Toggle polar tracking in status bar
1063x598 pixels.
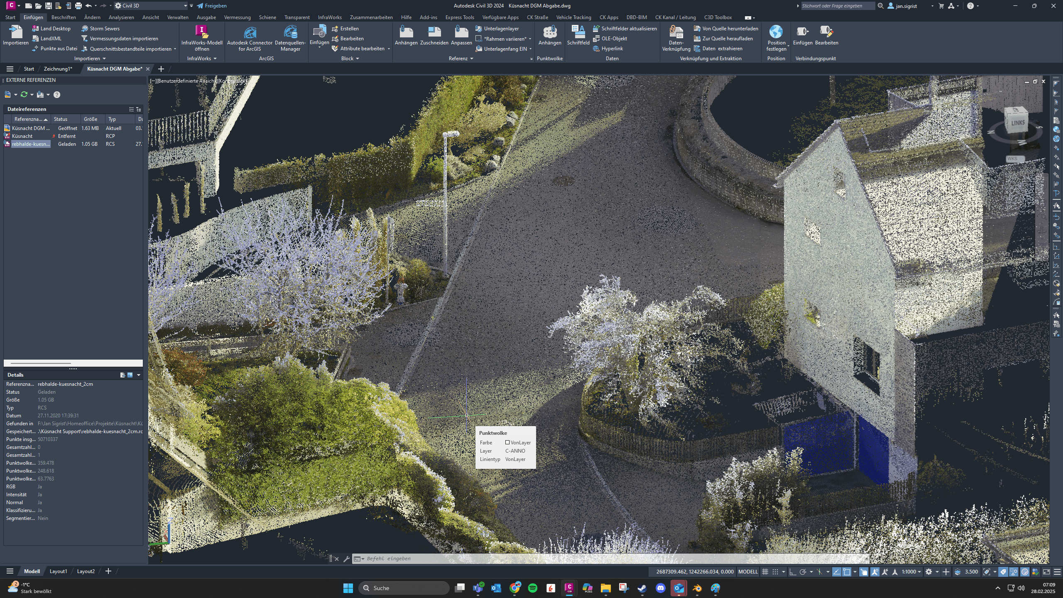(803, 572)
